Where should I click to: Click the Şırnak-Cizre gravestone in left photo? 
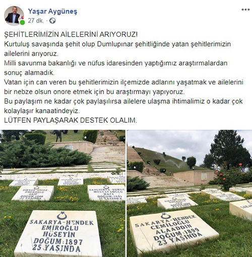33,193
